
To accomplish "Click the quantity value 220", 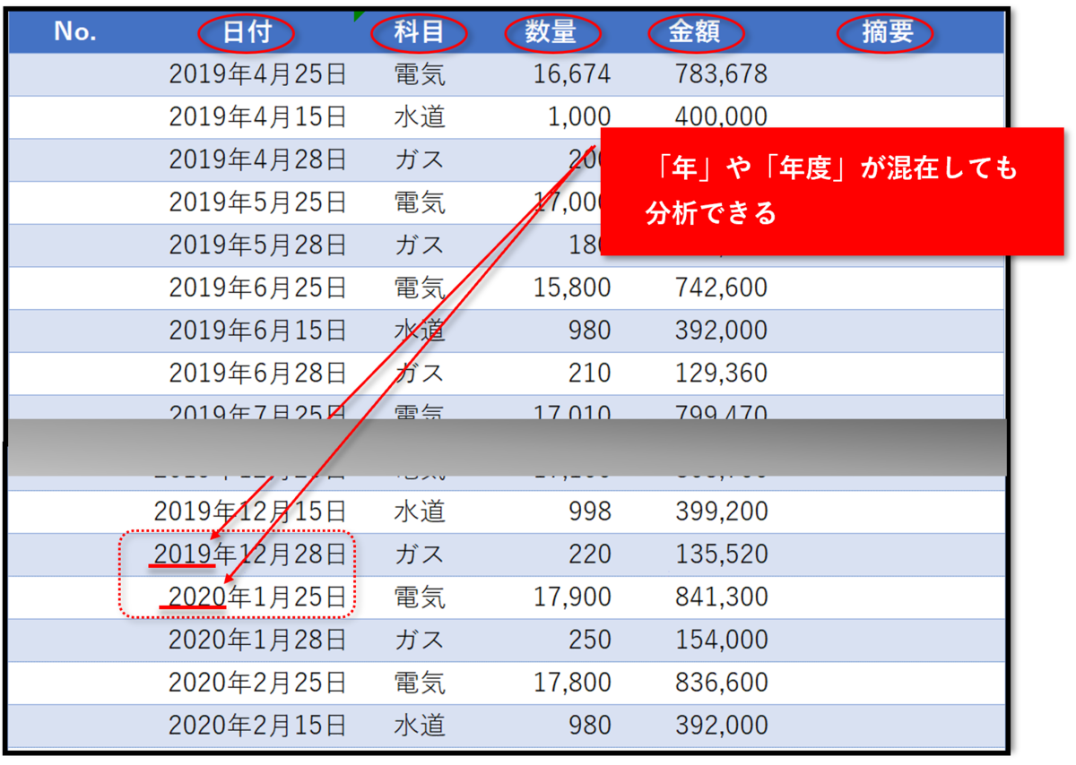I will 589,554.
